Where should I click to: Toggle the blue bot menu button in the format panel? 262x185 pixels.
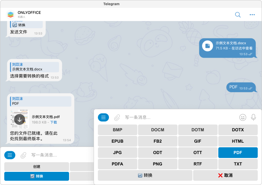click(x=103, y=117)
